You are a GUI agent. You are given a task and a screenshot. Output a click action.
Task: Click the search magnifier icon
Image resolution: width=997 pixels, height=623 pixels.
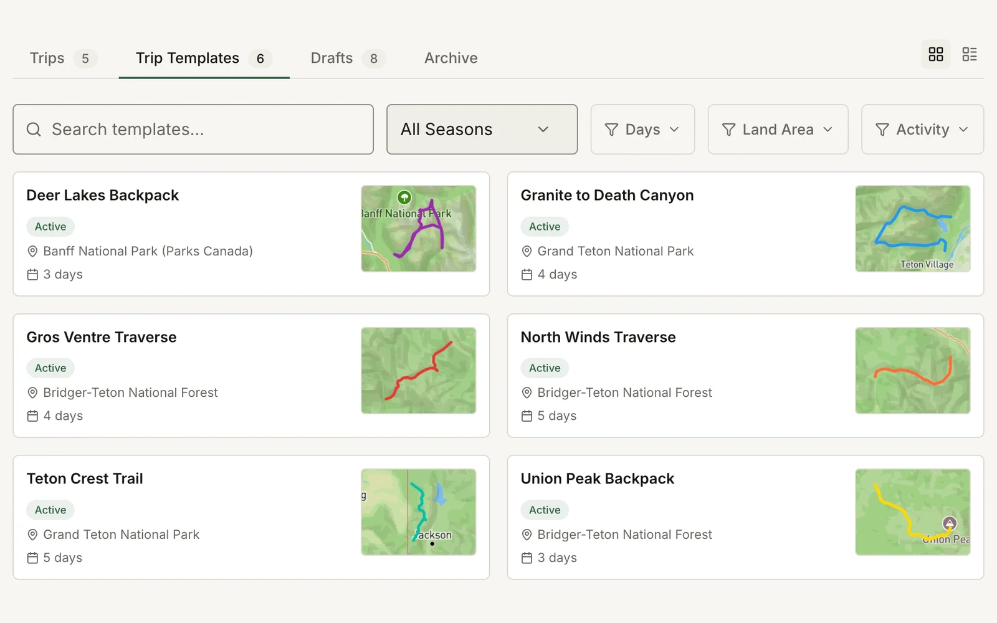34,129
